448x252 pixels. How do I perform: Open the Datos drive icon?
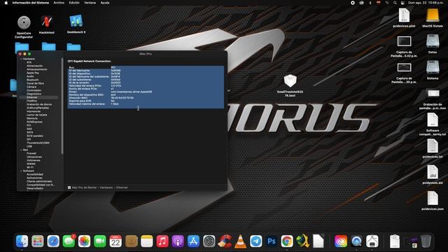(433, 41)
